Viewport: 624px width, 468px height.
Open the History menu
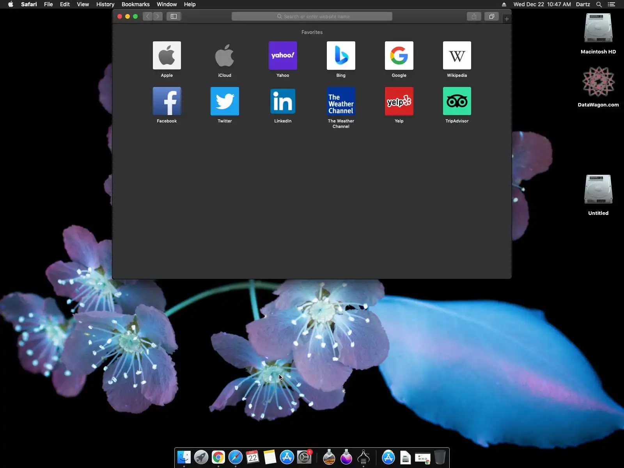[105, 4]
